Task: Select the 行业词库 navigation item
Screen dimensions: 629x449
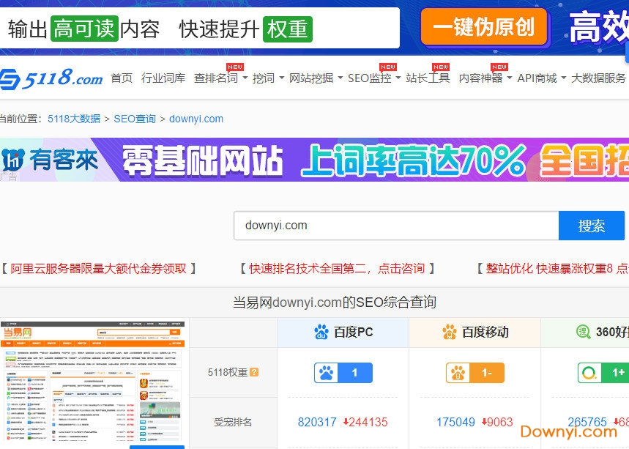Action: (x=163, y=78)
